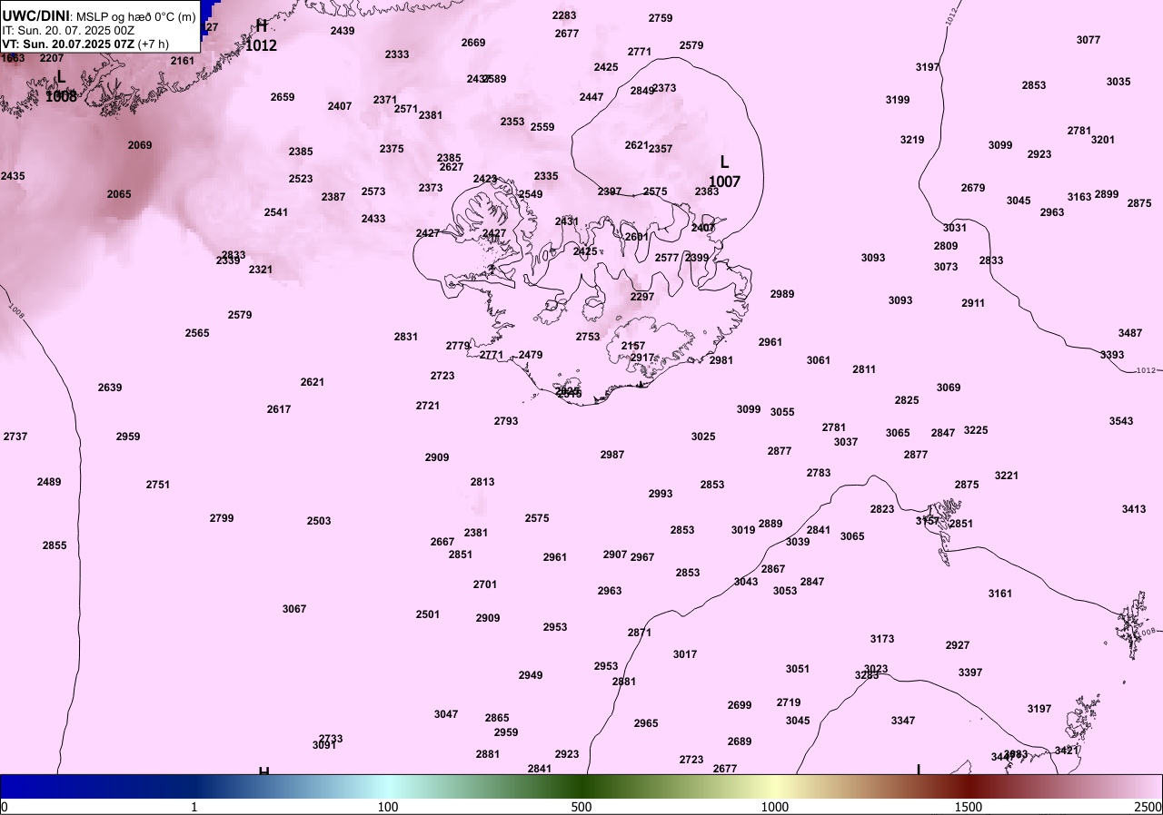This screenshot has height=815, width=1163.
Task: Click the height value 3051
Action: [x=798, y=669]
